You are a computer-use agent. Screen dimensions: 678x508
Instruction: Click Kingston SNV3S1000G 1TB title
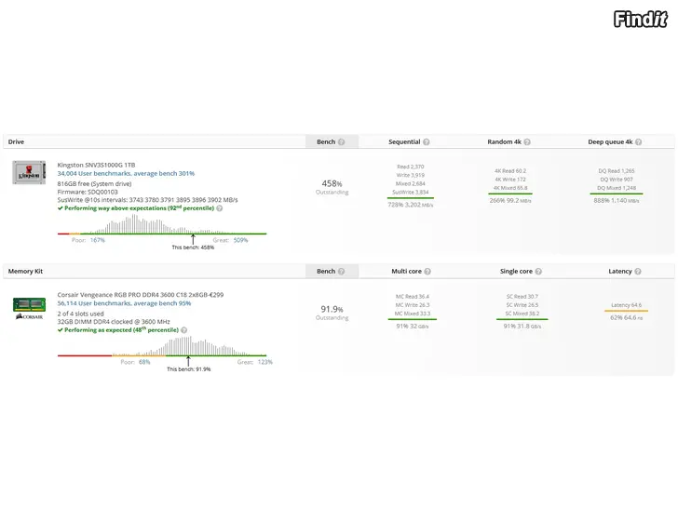tap(96, 165)
